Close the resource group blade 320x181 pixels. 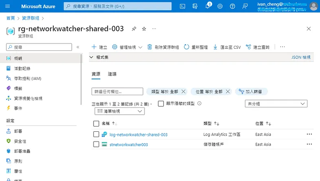pos(309,29)
